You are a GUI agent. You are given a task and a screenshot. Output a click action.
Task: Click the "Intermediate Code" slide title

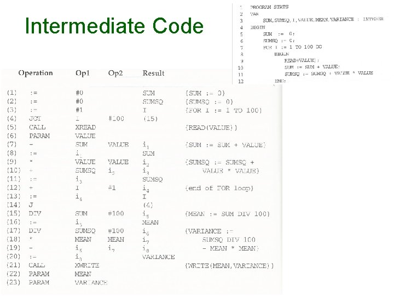(x=114, y=26)
